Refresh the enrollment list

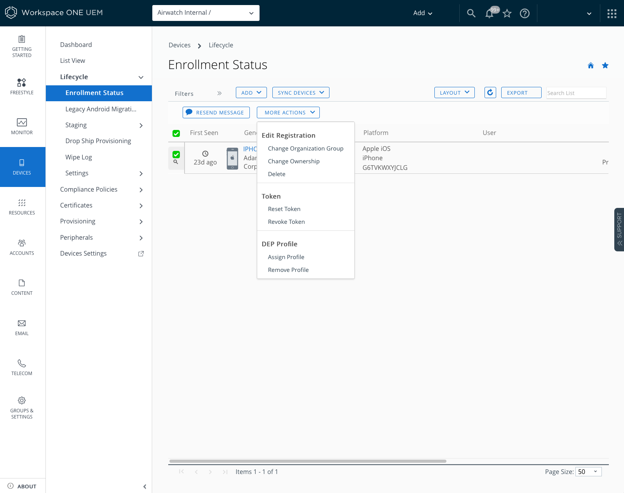click(490, 92)
